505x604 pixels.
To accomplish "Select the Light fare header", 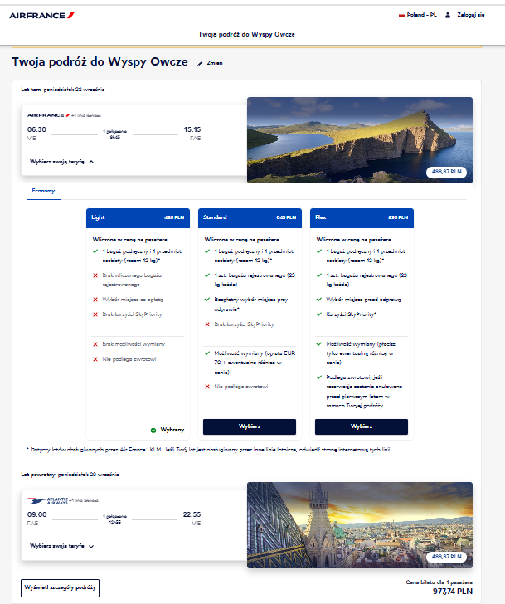I will [x=138, y=217].
